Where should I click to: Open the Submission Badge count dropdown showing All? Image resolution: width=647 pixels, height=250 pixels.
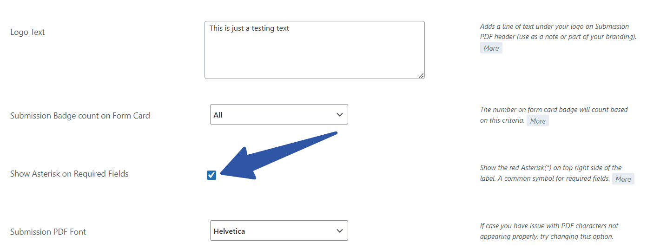(x=278, y=115)
